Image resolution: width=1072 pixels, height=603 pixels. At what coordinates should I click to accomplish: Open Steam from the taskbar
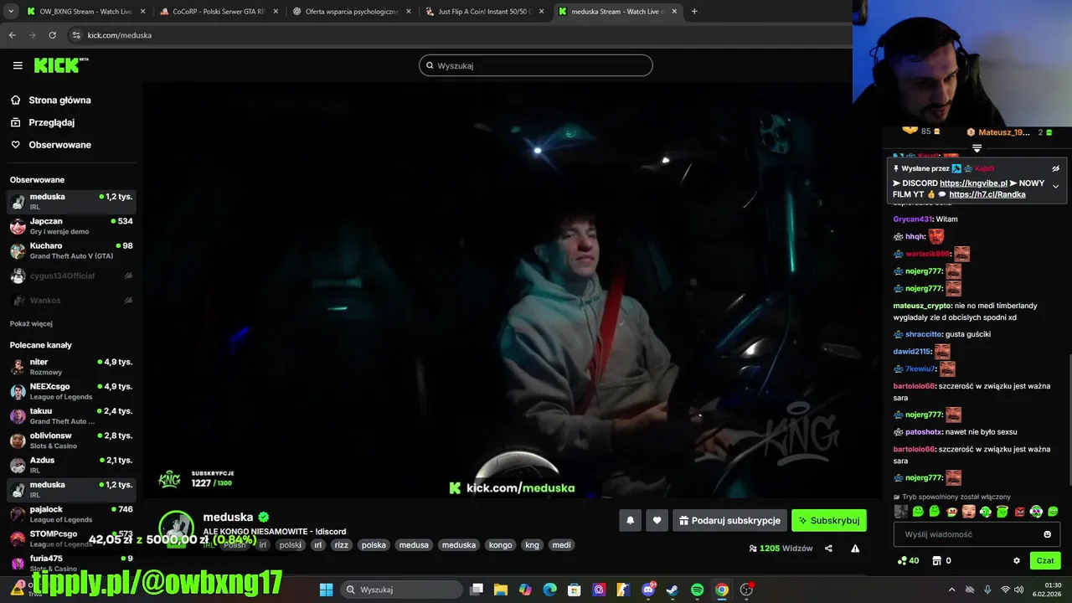click(673, 590)
